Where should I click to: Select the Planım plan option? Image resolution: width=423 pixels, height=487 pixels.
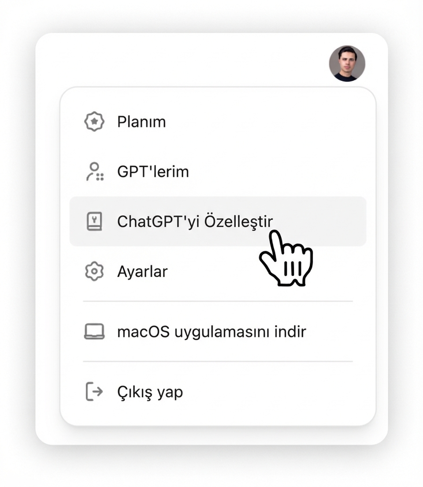click(141, 121)
